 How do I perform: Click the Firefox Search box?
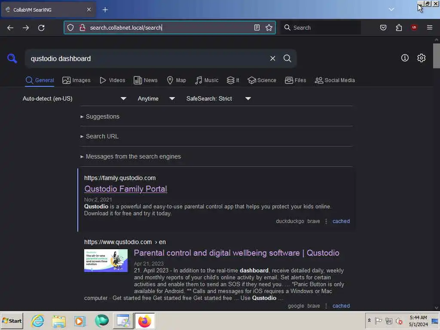point(321,27)
